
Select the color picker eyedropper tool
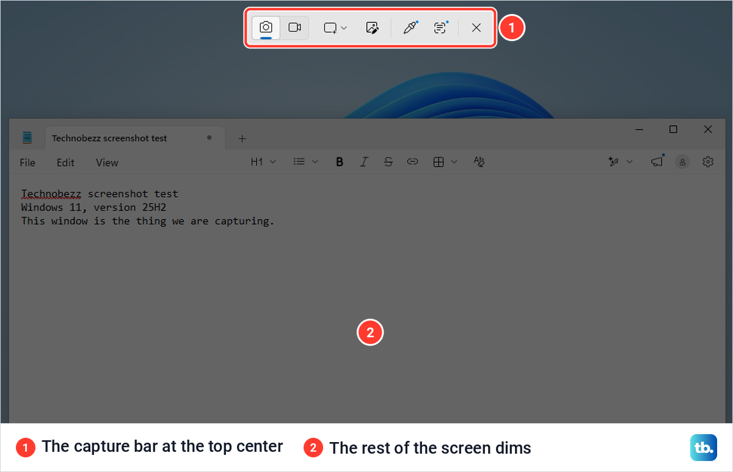point(410,27)
